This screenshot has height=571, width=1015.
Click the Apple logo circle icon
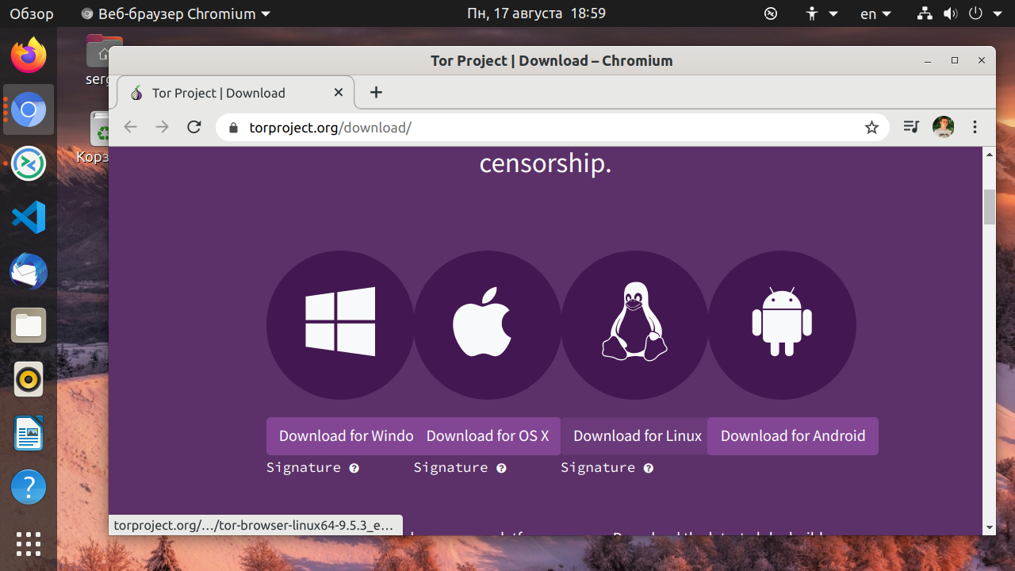pos(488,325)
